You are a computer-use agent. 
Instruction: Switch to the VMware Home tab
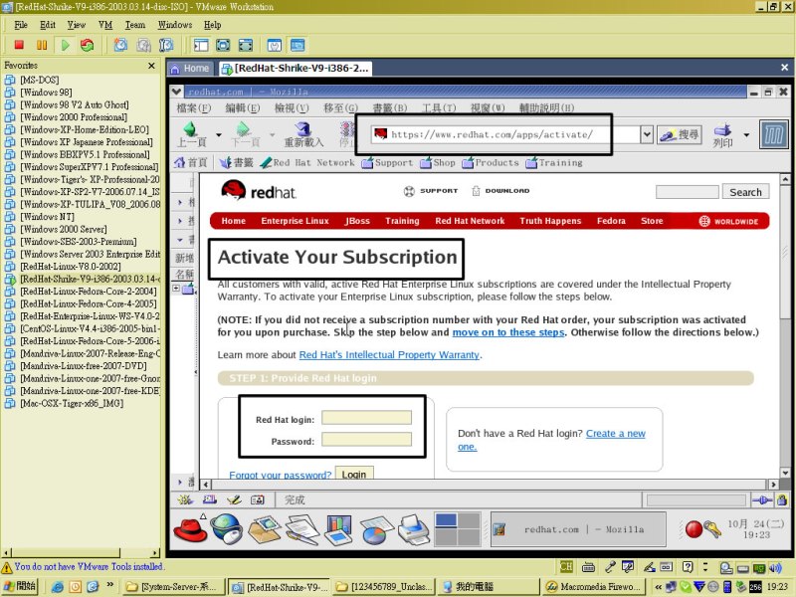[x=190, y=69]
